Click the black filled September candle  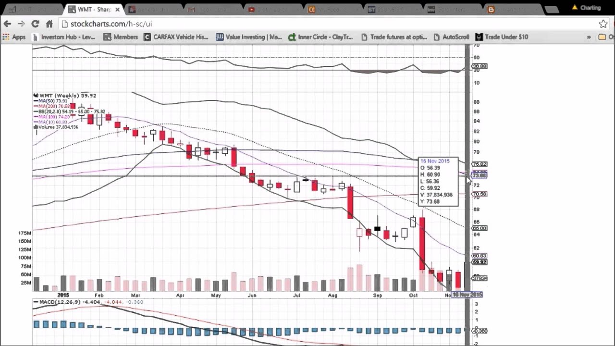click(x=377, y=229)
